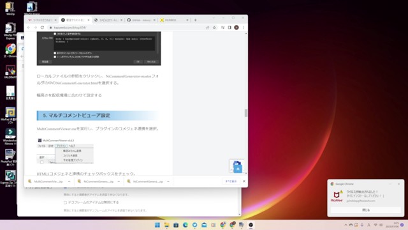Open the Windows Start menu

(157, 225)
